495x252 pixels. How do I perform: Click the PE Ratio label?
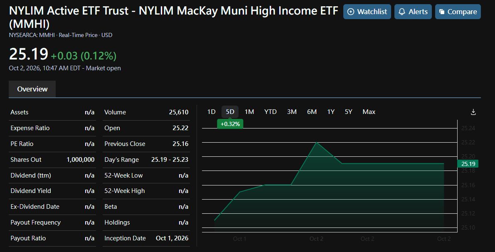coord(22,144)
